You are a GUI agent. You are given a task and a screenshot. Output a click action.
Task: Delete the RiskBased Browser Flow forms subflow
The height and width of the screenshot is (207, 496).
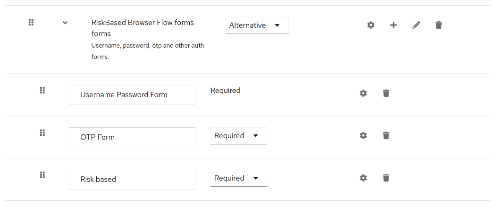(439, 25)
